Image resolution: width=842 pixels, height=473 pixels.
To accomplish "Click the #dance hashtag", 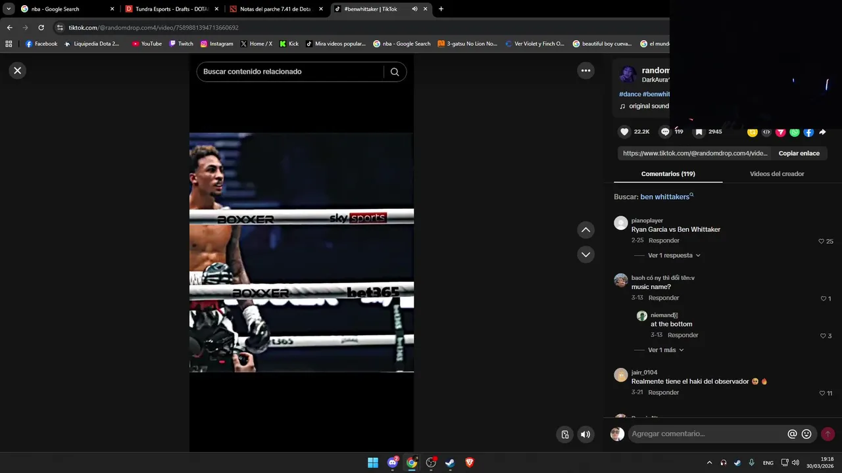I will click(630, 94).
